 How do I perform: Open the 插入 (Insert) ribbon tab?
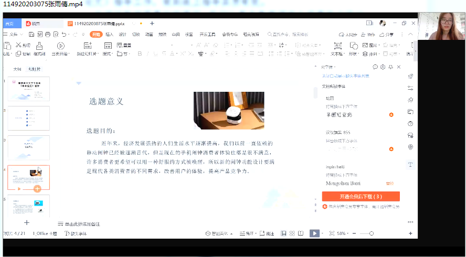click(x=109, y=34)
